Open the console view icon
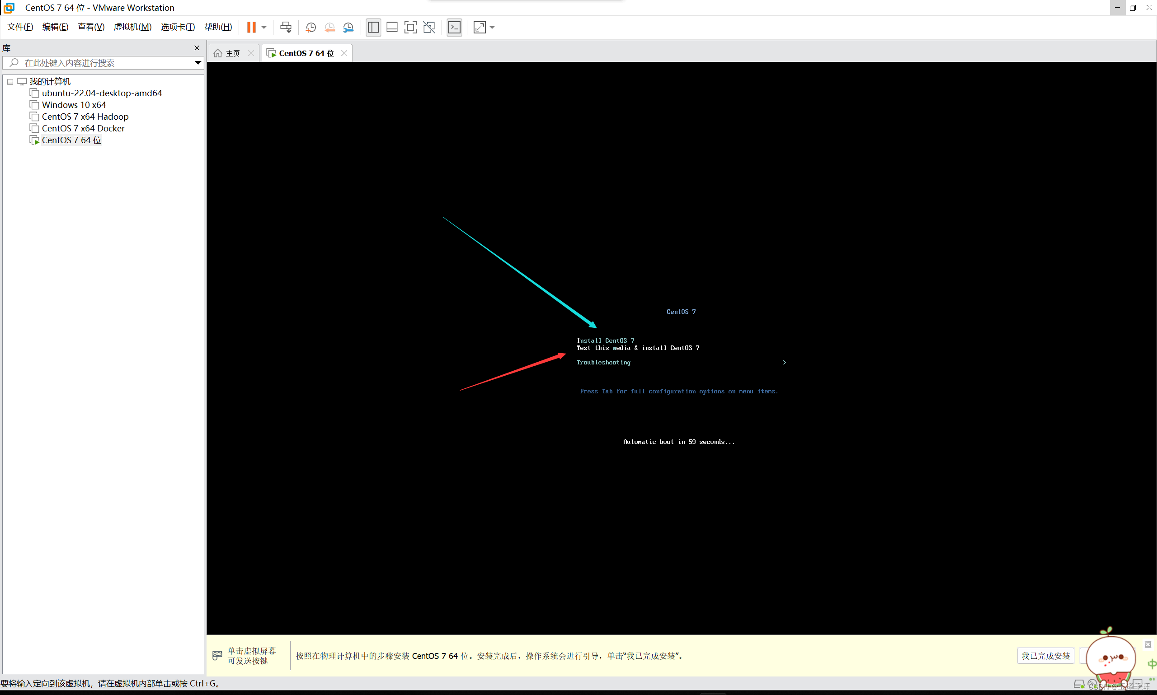1157x695 pixels. point(454,27)
